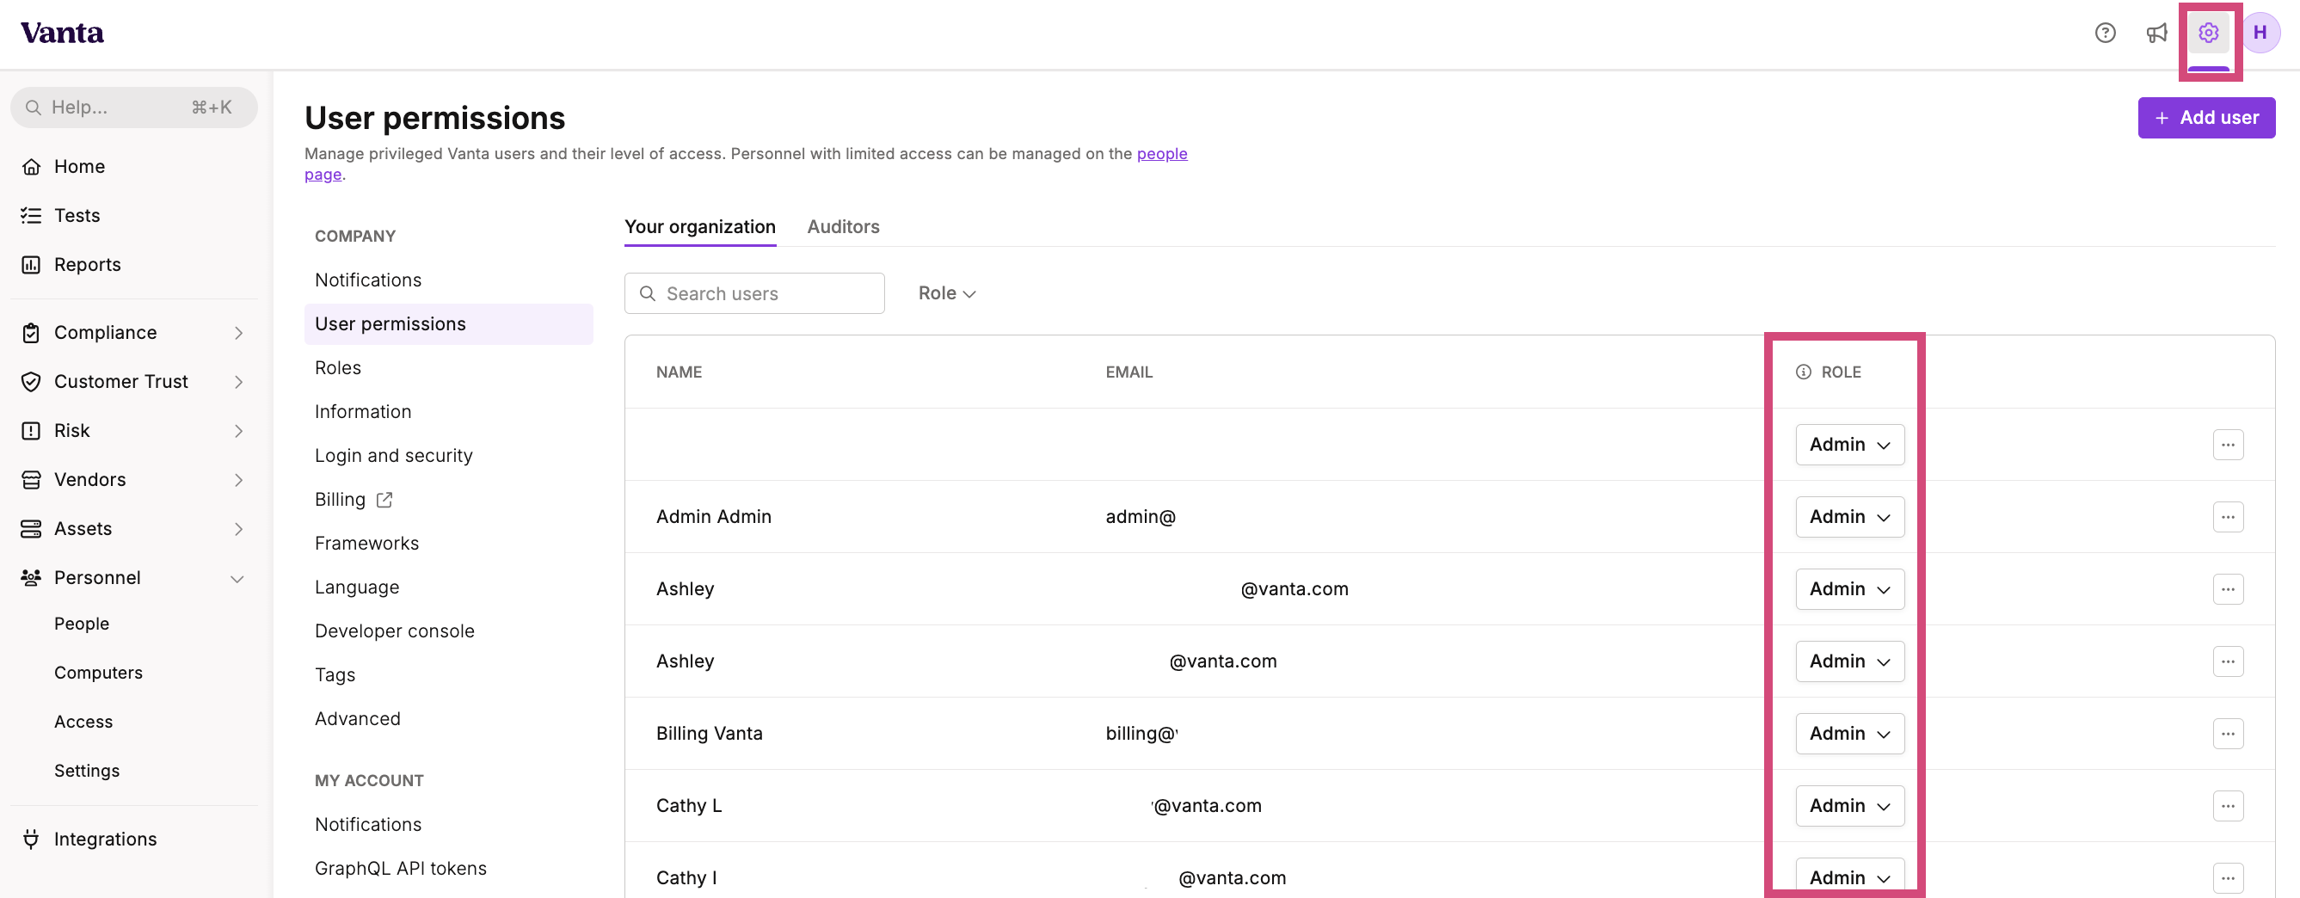Expand the Vendors menu chevron
The image size is (2300, 898).
tap(238, 480)
